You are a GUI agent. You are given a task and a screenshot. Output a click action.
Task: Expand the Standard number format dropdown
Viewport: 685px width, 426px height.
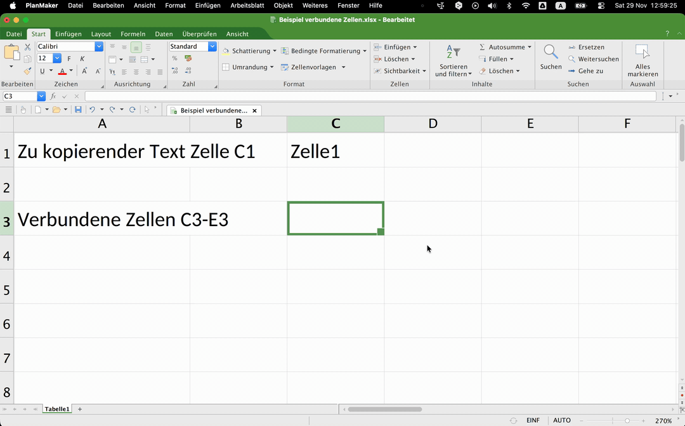pyautogui.click(x=212, y=46)
